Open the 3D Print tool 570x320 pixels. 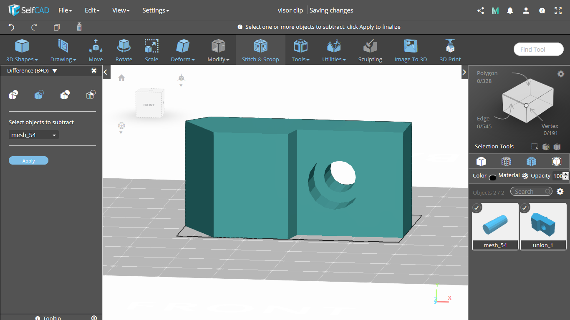pos(450,50)
